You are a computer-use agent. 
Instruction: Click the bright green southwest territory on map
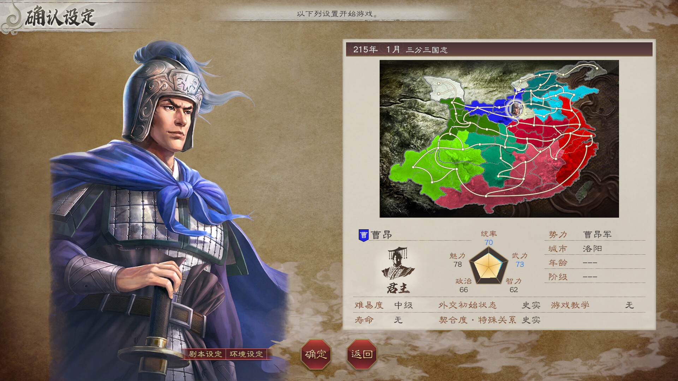437,165
